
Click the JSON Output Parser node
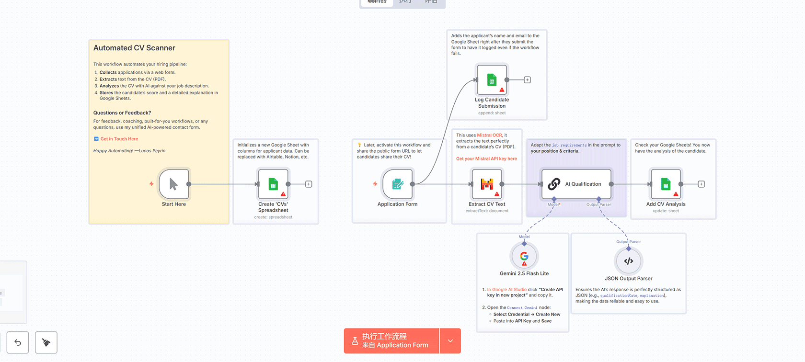628,261
